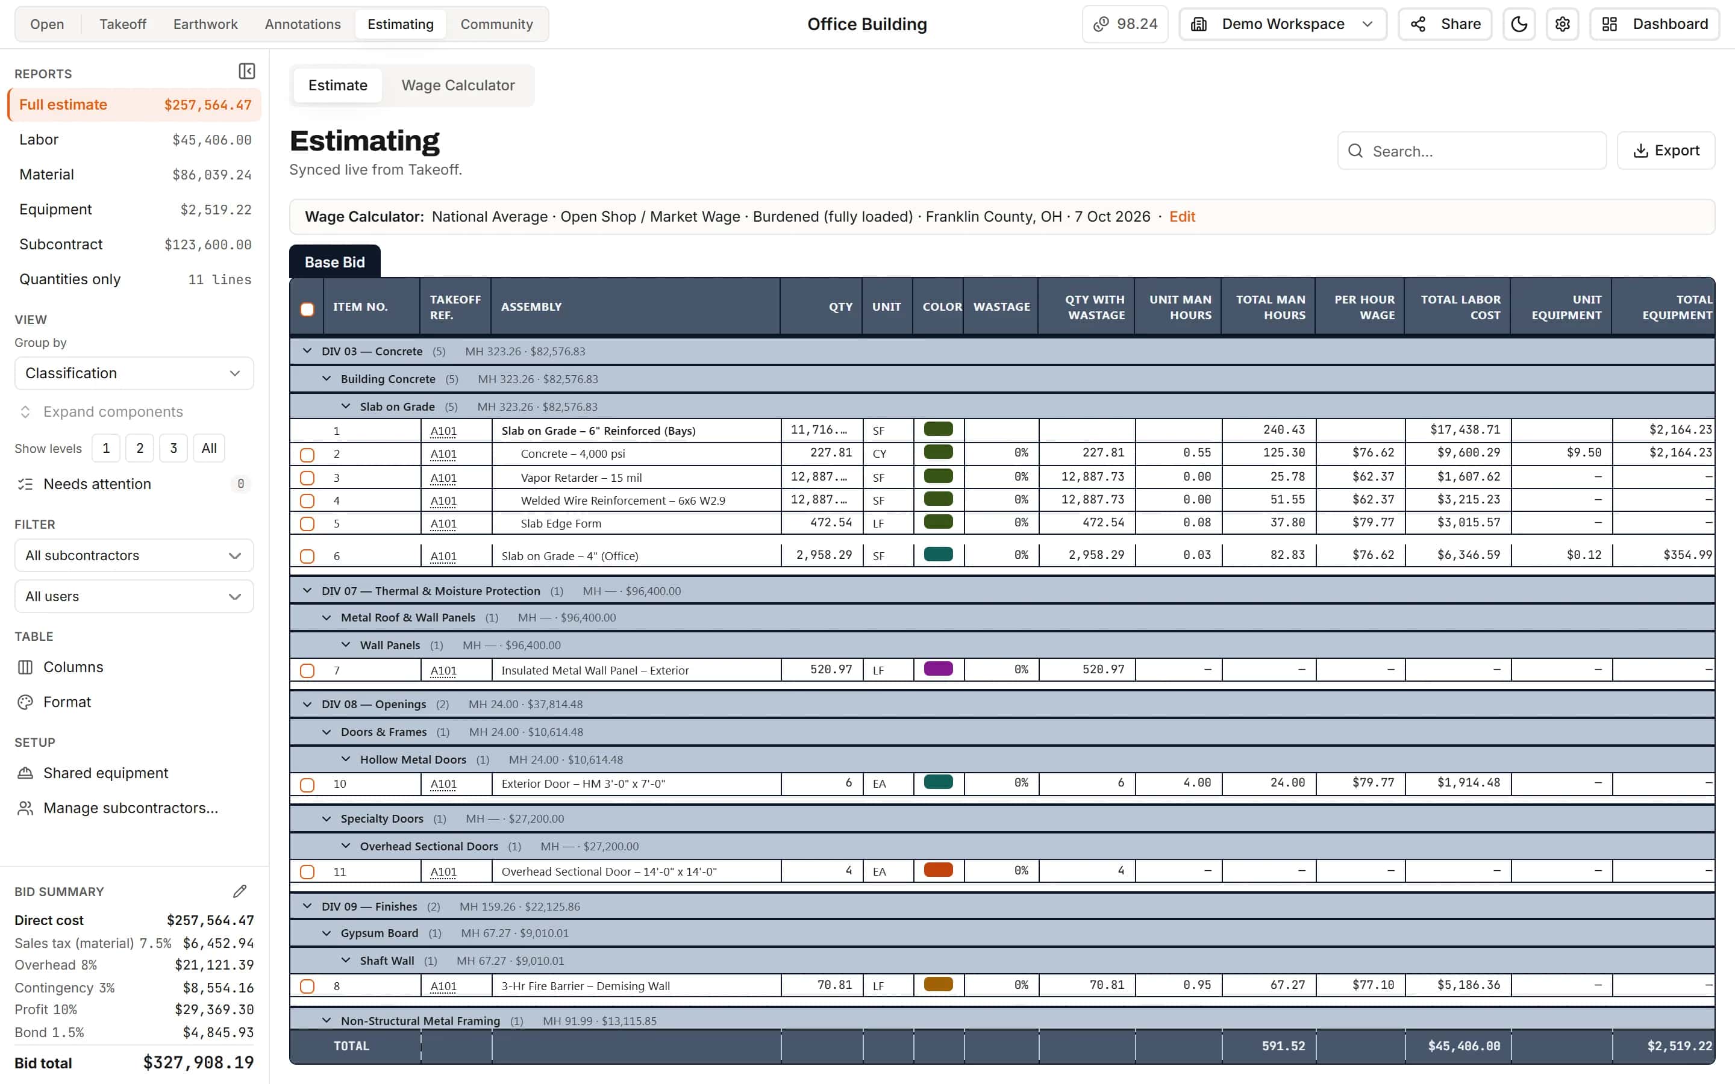
Task: Click the Export download icon
Action: [1640, 151]
